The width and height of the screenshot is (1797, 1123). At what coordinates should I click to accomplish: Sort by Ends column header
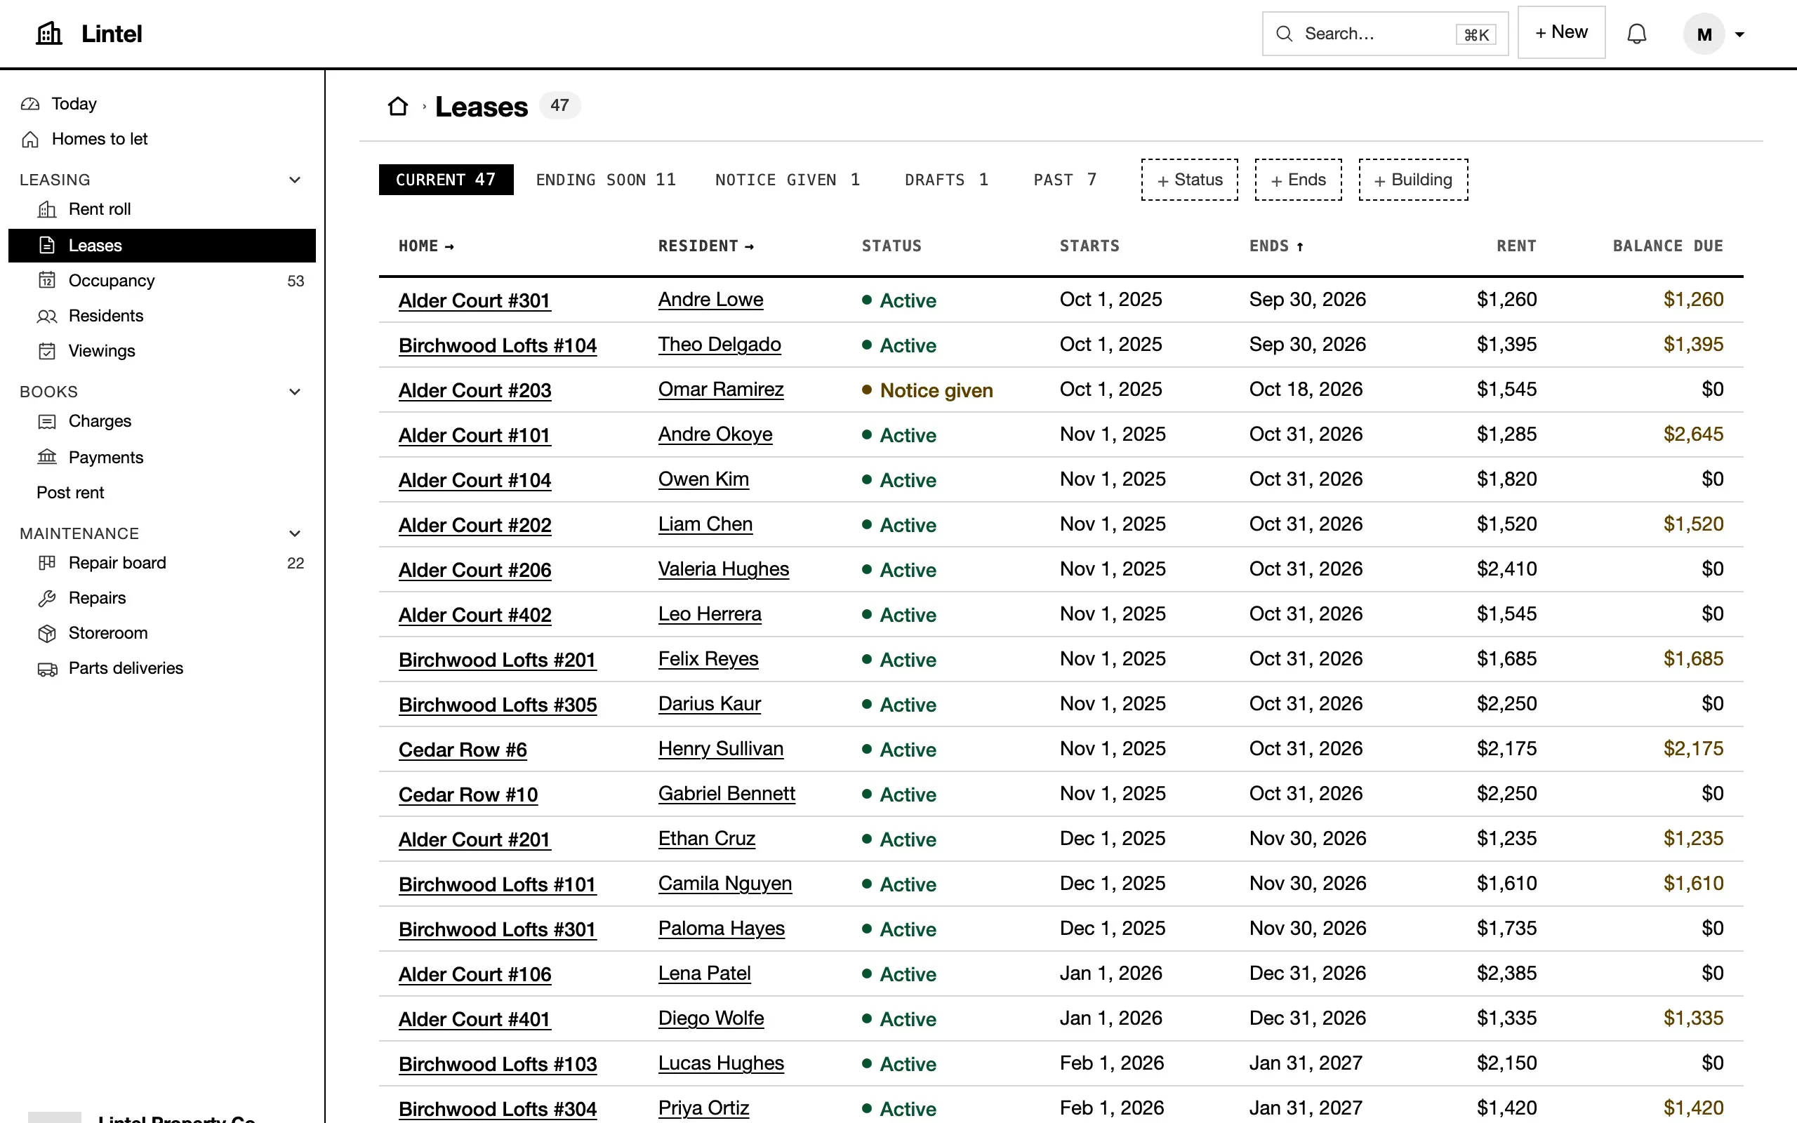point(1276,246)
